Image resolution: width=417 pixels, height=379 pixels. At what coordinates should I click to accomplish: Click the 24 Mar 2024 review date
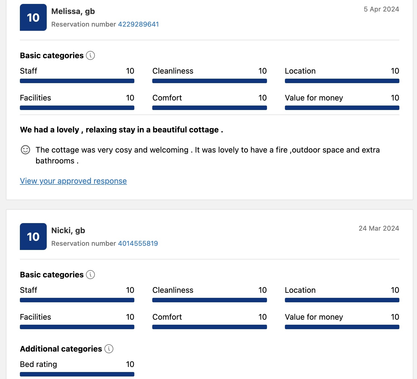pyautogui.click(x=379, y=228)
